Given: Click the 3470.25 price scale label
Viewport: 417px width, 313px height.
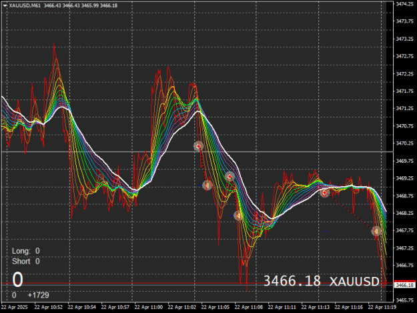Looking at the screenshot, I should [405, 143].
